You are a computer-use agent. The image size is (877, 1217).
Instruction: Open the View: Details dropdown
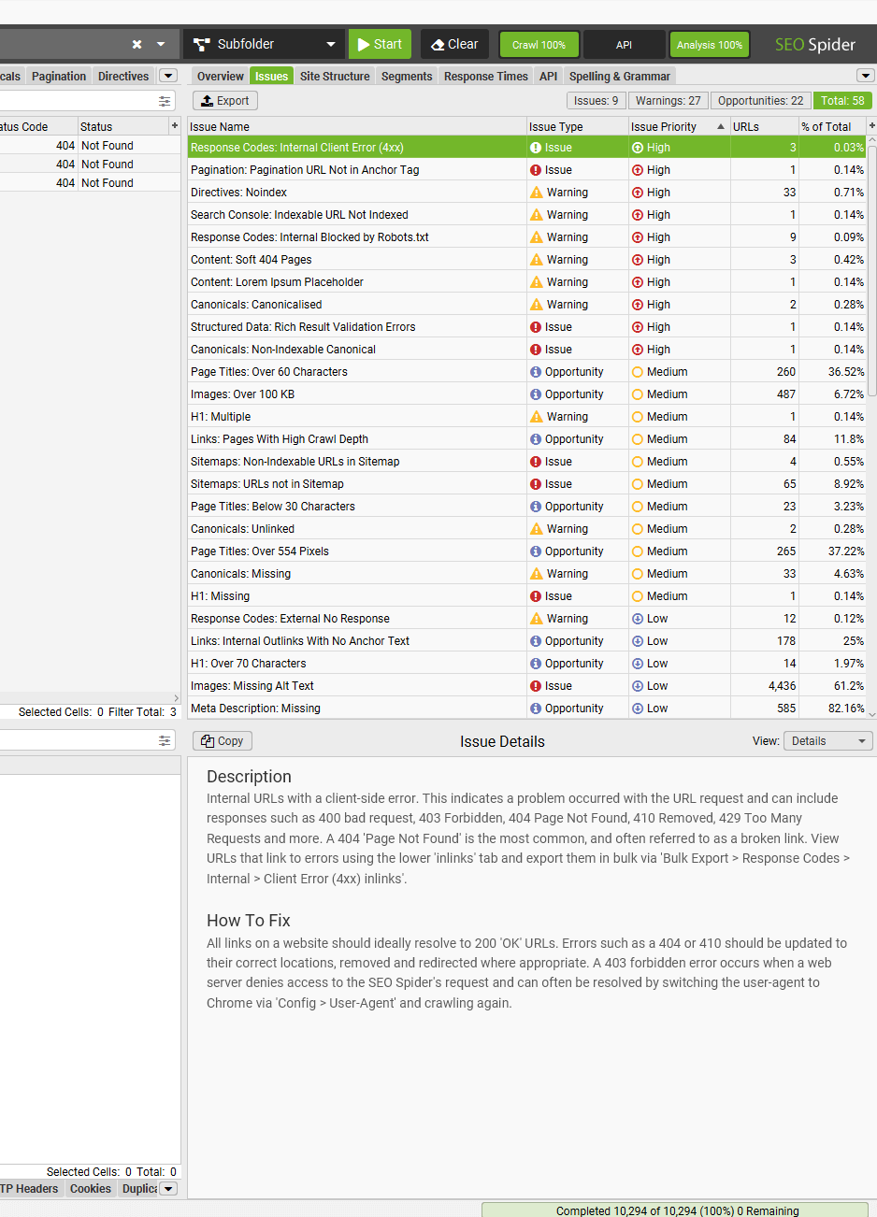pyautogui.click(x=827, y=740)
